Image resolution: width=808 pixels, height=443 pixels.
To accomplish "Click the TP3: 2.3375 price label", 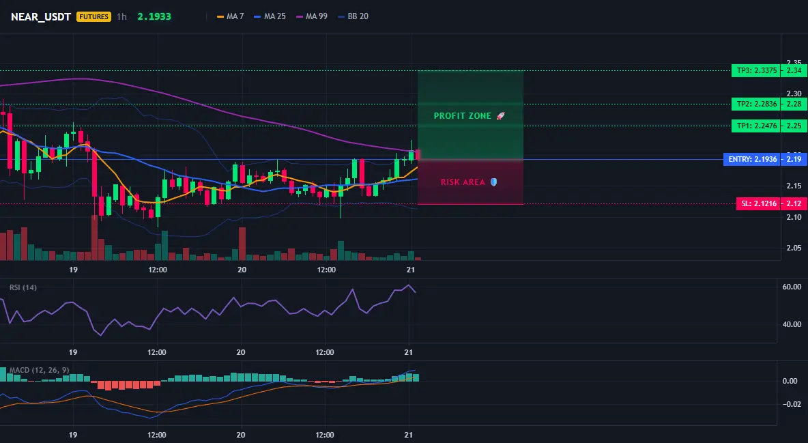I will (x=756, y=71).
